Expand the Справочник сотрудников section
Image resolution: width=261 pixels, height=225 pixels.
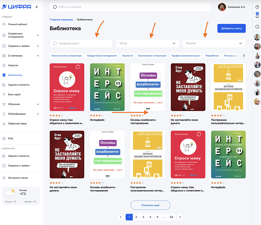coord(38,36)
